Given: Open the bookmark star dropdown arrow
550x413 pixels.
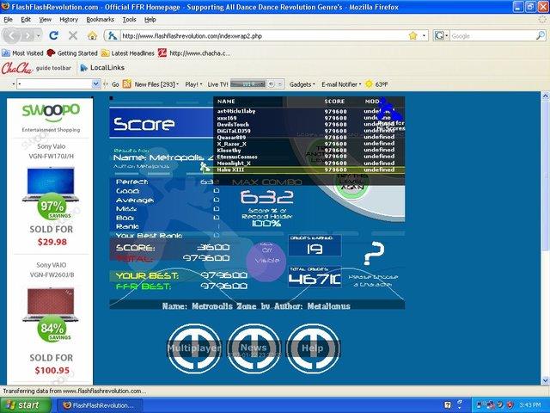Looking at the screenshot, I should pos(424,35).
